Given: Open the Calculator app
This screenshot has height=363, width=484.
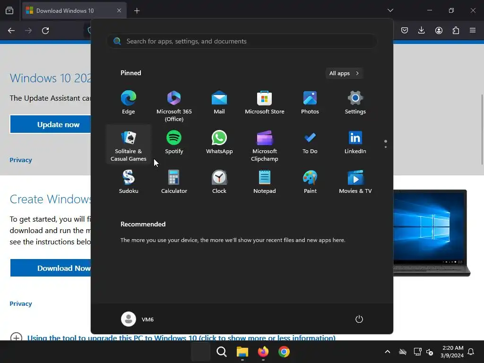Looking at the screenshot, I should [x=174, y=182].
